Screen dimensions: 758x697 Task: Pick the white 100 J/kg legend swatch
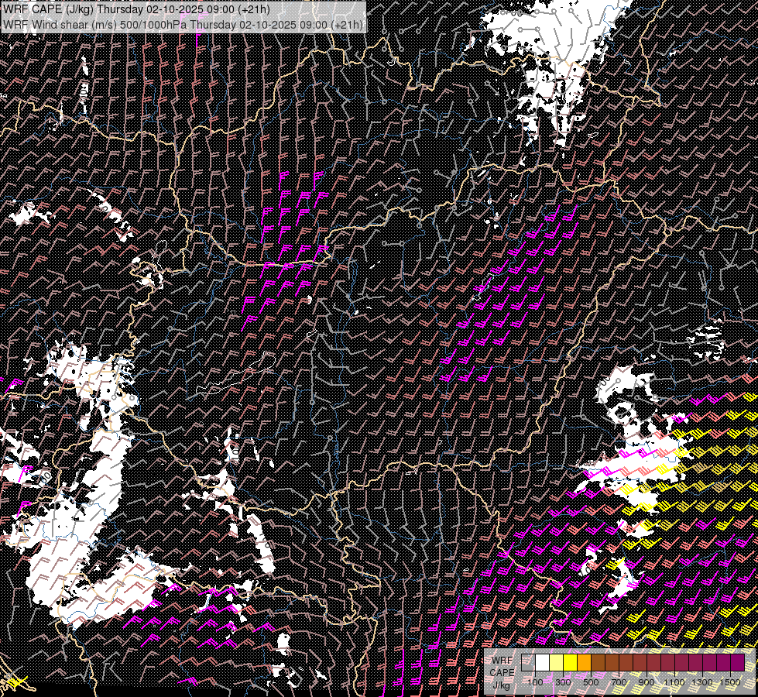(x=543, y=662)
